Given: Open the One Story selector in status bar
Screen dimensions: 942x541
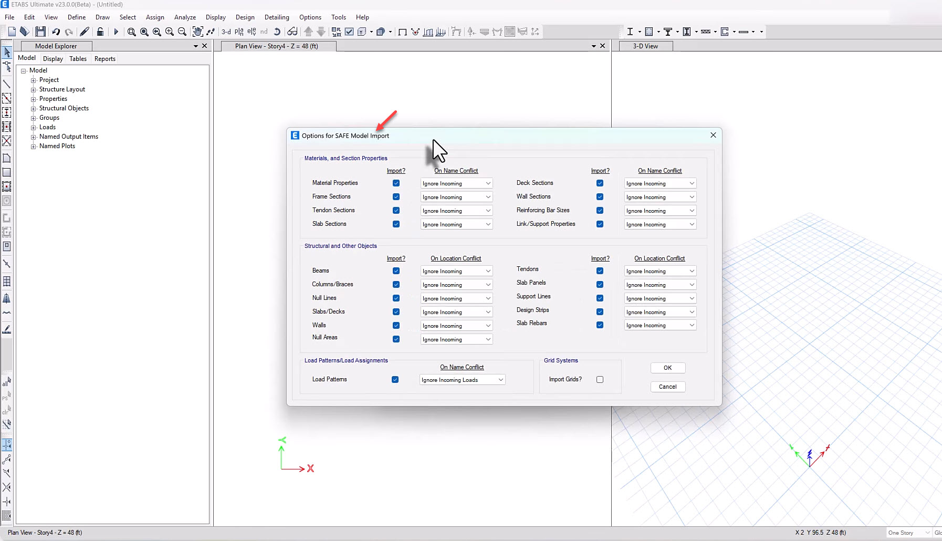Looking at the screenshot, I should (908, 533).
